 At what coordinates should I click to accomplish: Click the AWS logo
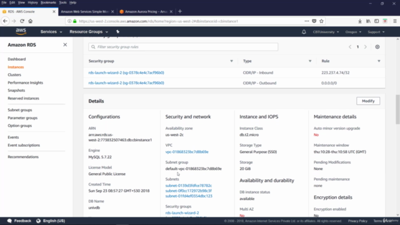pyautogui.click(x=21, y=32)
